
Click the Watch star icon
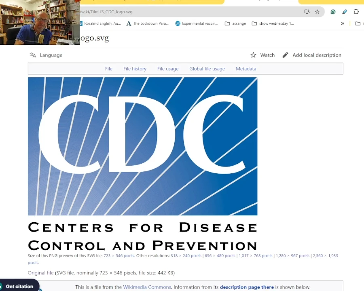click(253, 55)
